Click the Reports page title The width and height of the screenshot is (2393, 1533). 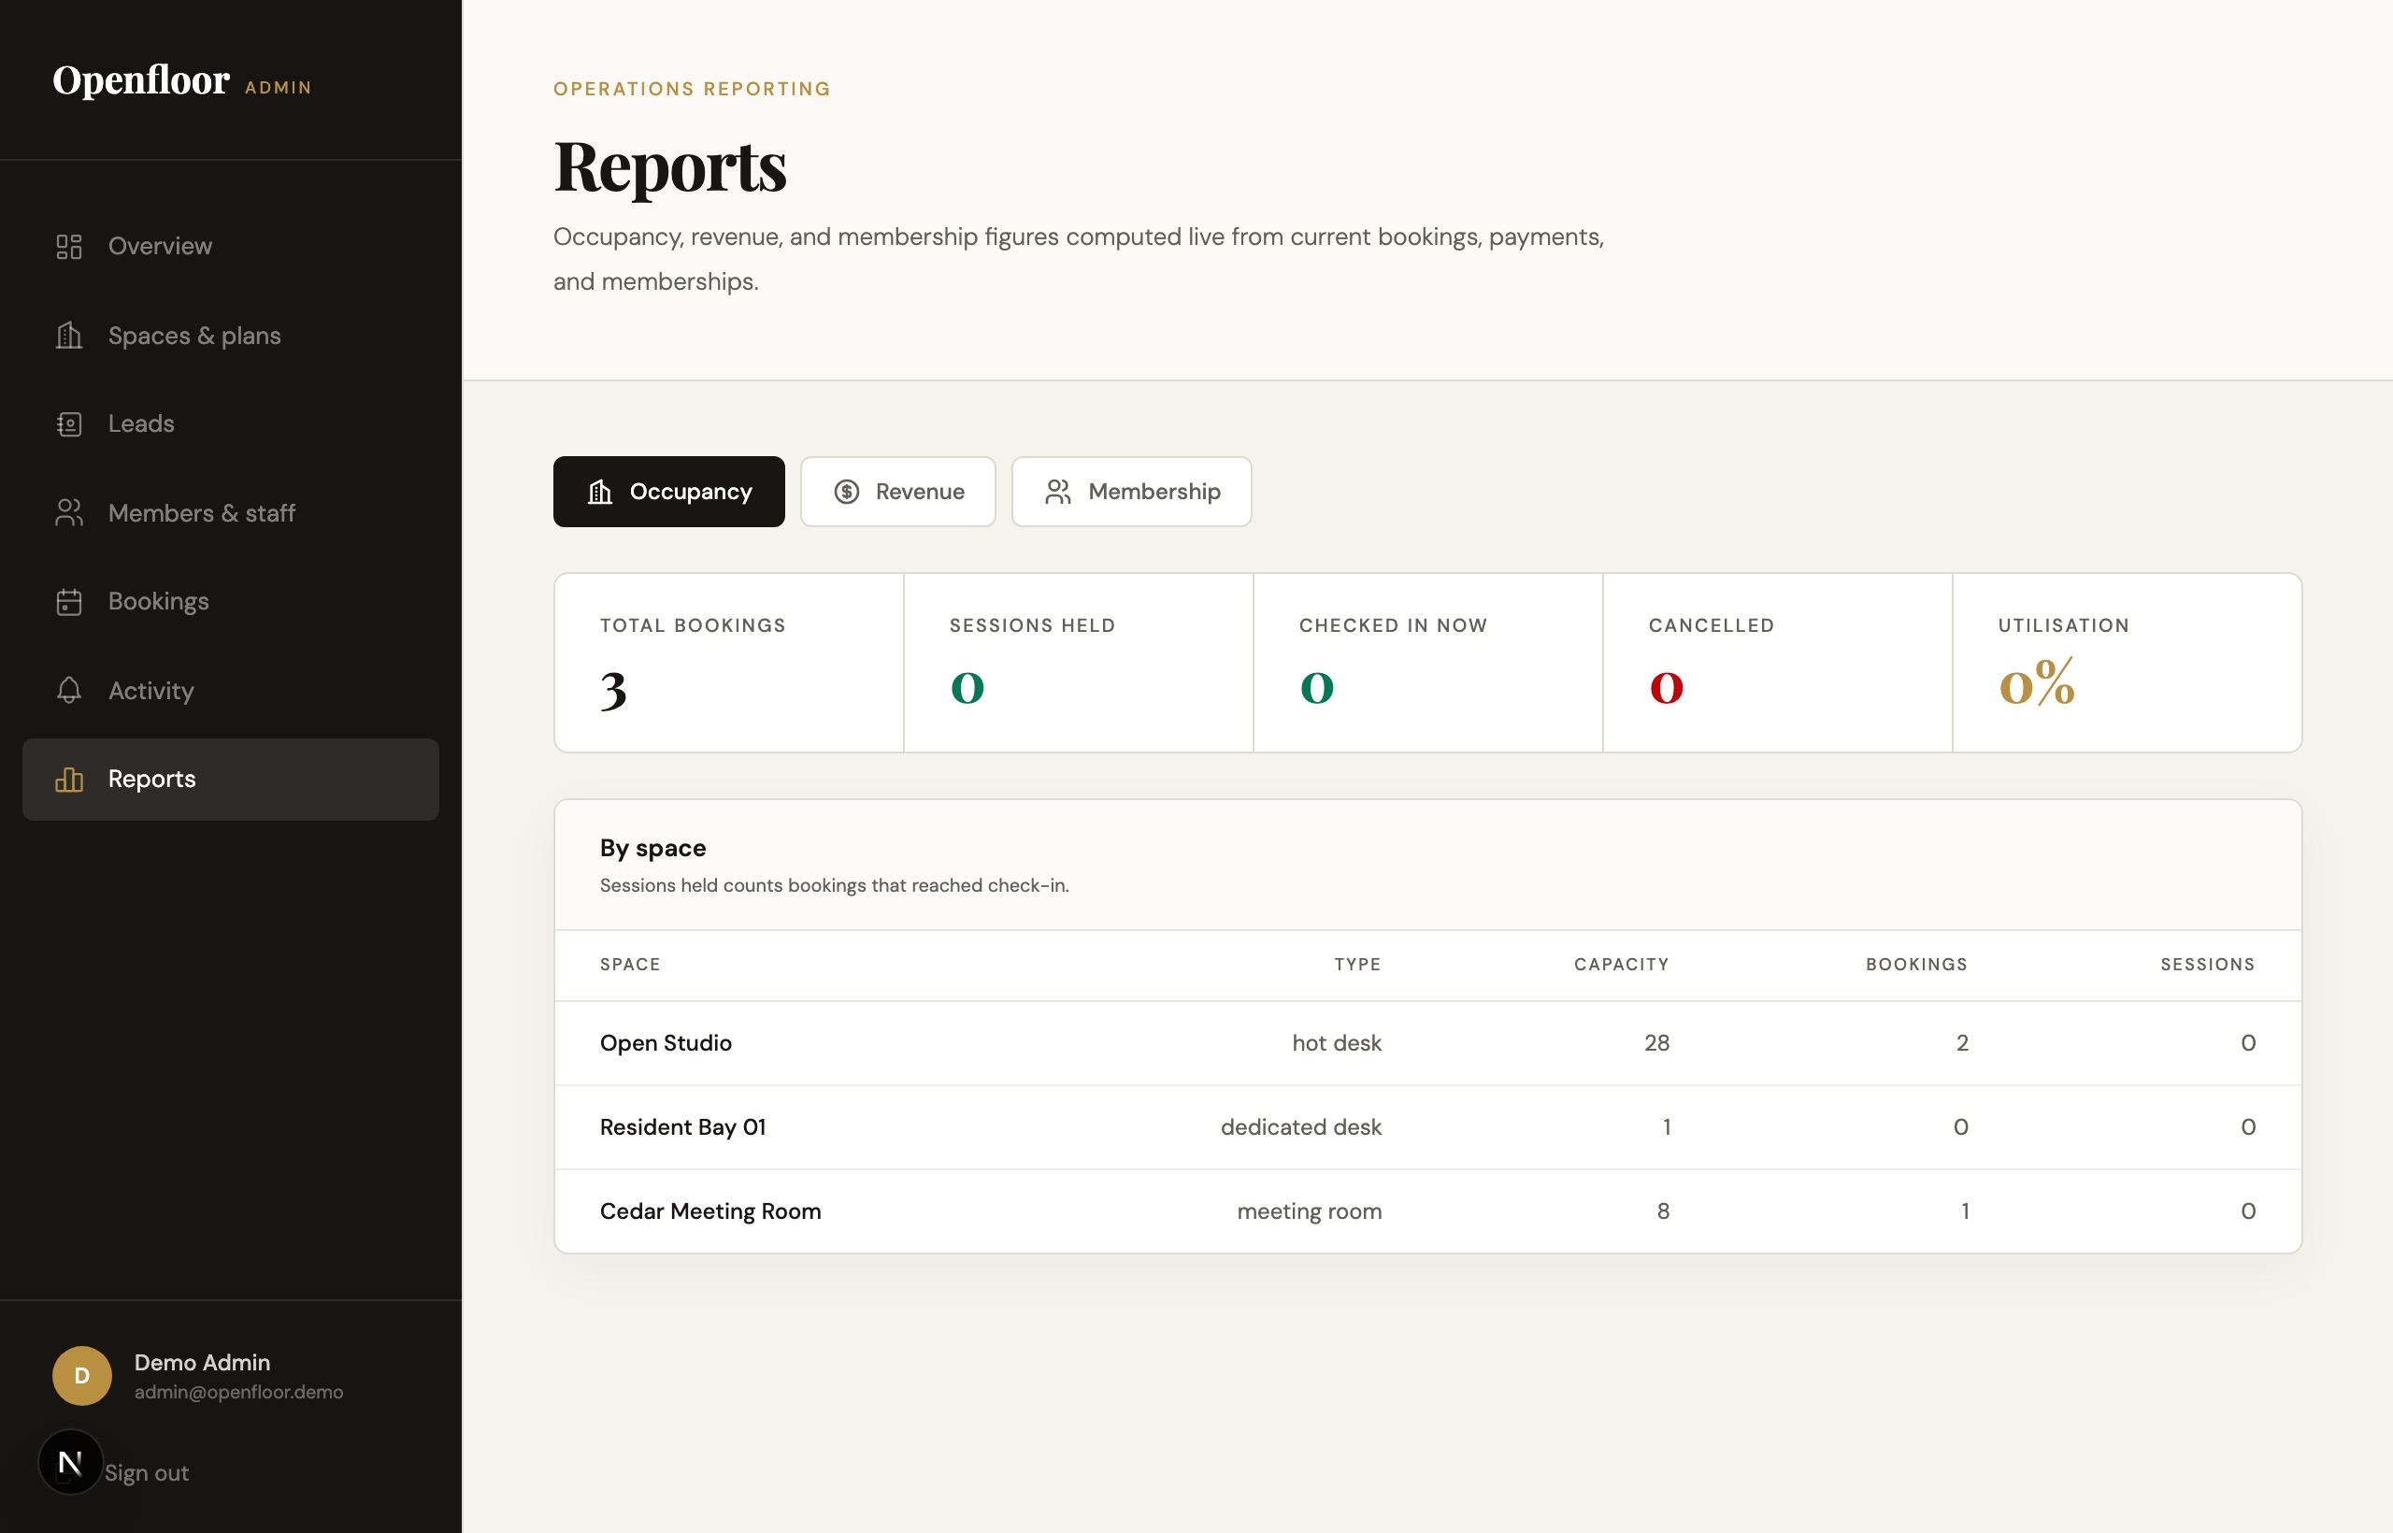[670, 166]
